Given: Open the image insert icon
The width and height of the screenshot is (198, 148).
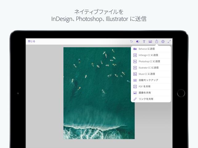Looking at the screenshot, I should click(150, 41).
